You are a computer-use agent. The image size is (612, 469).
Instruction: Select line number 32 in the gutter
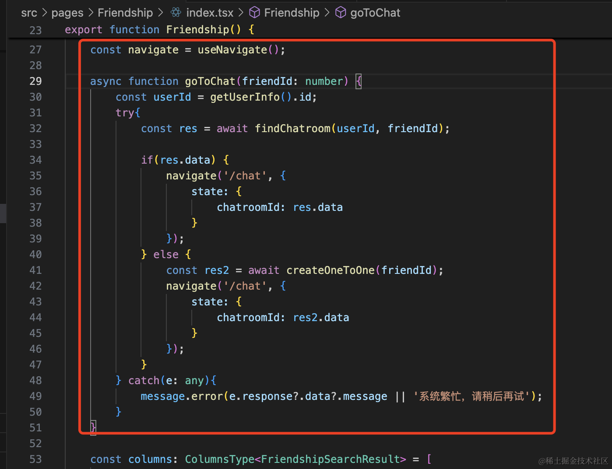click(35, 129)
